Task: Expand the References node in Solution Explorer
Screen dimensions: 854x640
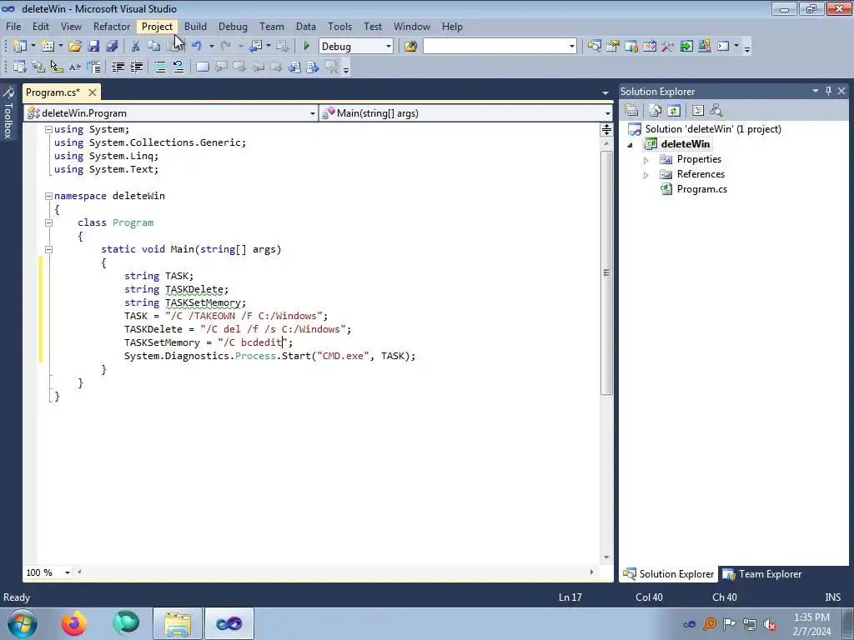Action: (x=646, y=175)
